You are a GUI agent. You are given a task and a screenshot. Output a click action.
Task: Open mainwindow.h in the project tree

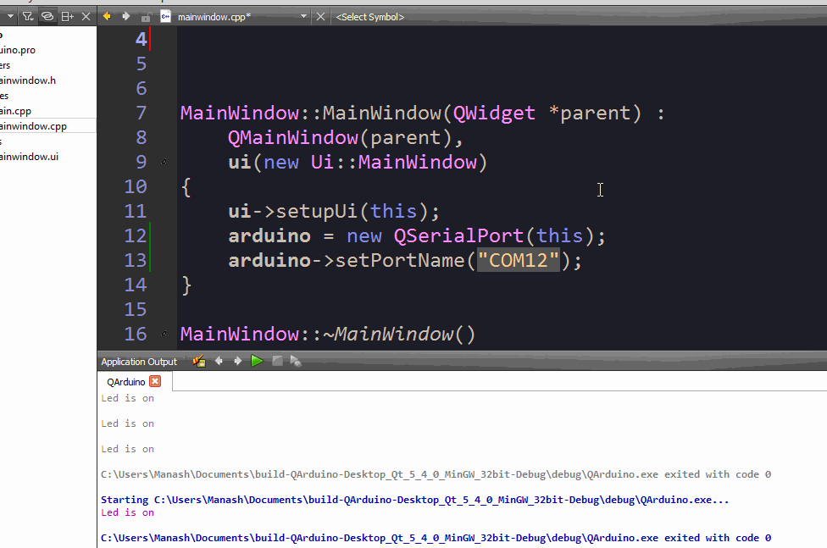(x=27, y=80)
